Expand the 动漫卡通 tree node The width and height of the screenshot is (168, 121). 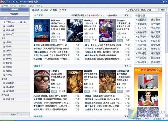click(x=4, y=99)
